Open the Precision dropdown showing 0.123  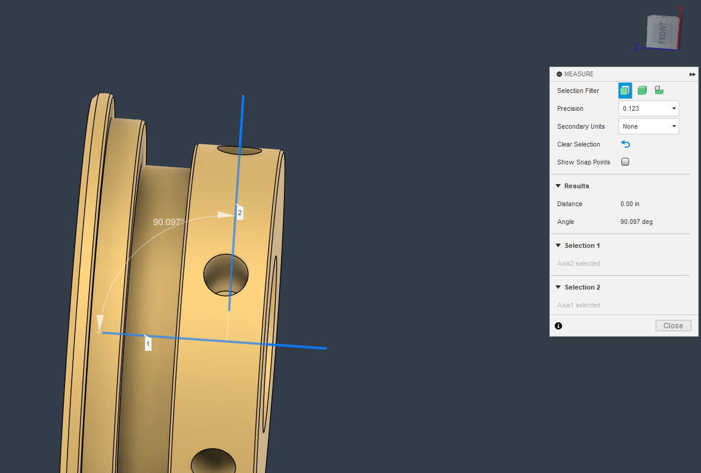tap(648, 108)
